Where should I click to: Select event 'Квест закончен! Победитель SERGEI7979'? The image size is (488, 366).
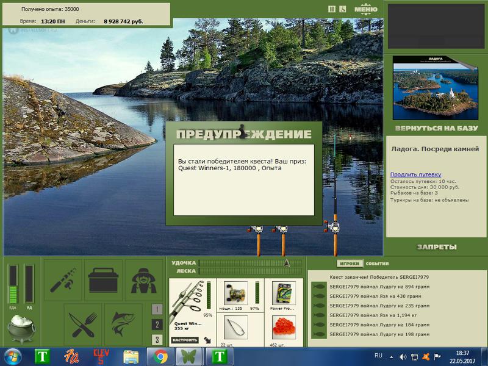[x=379, y=277]
